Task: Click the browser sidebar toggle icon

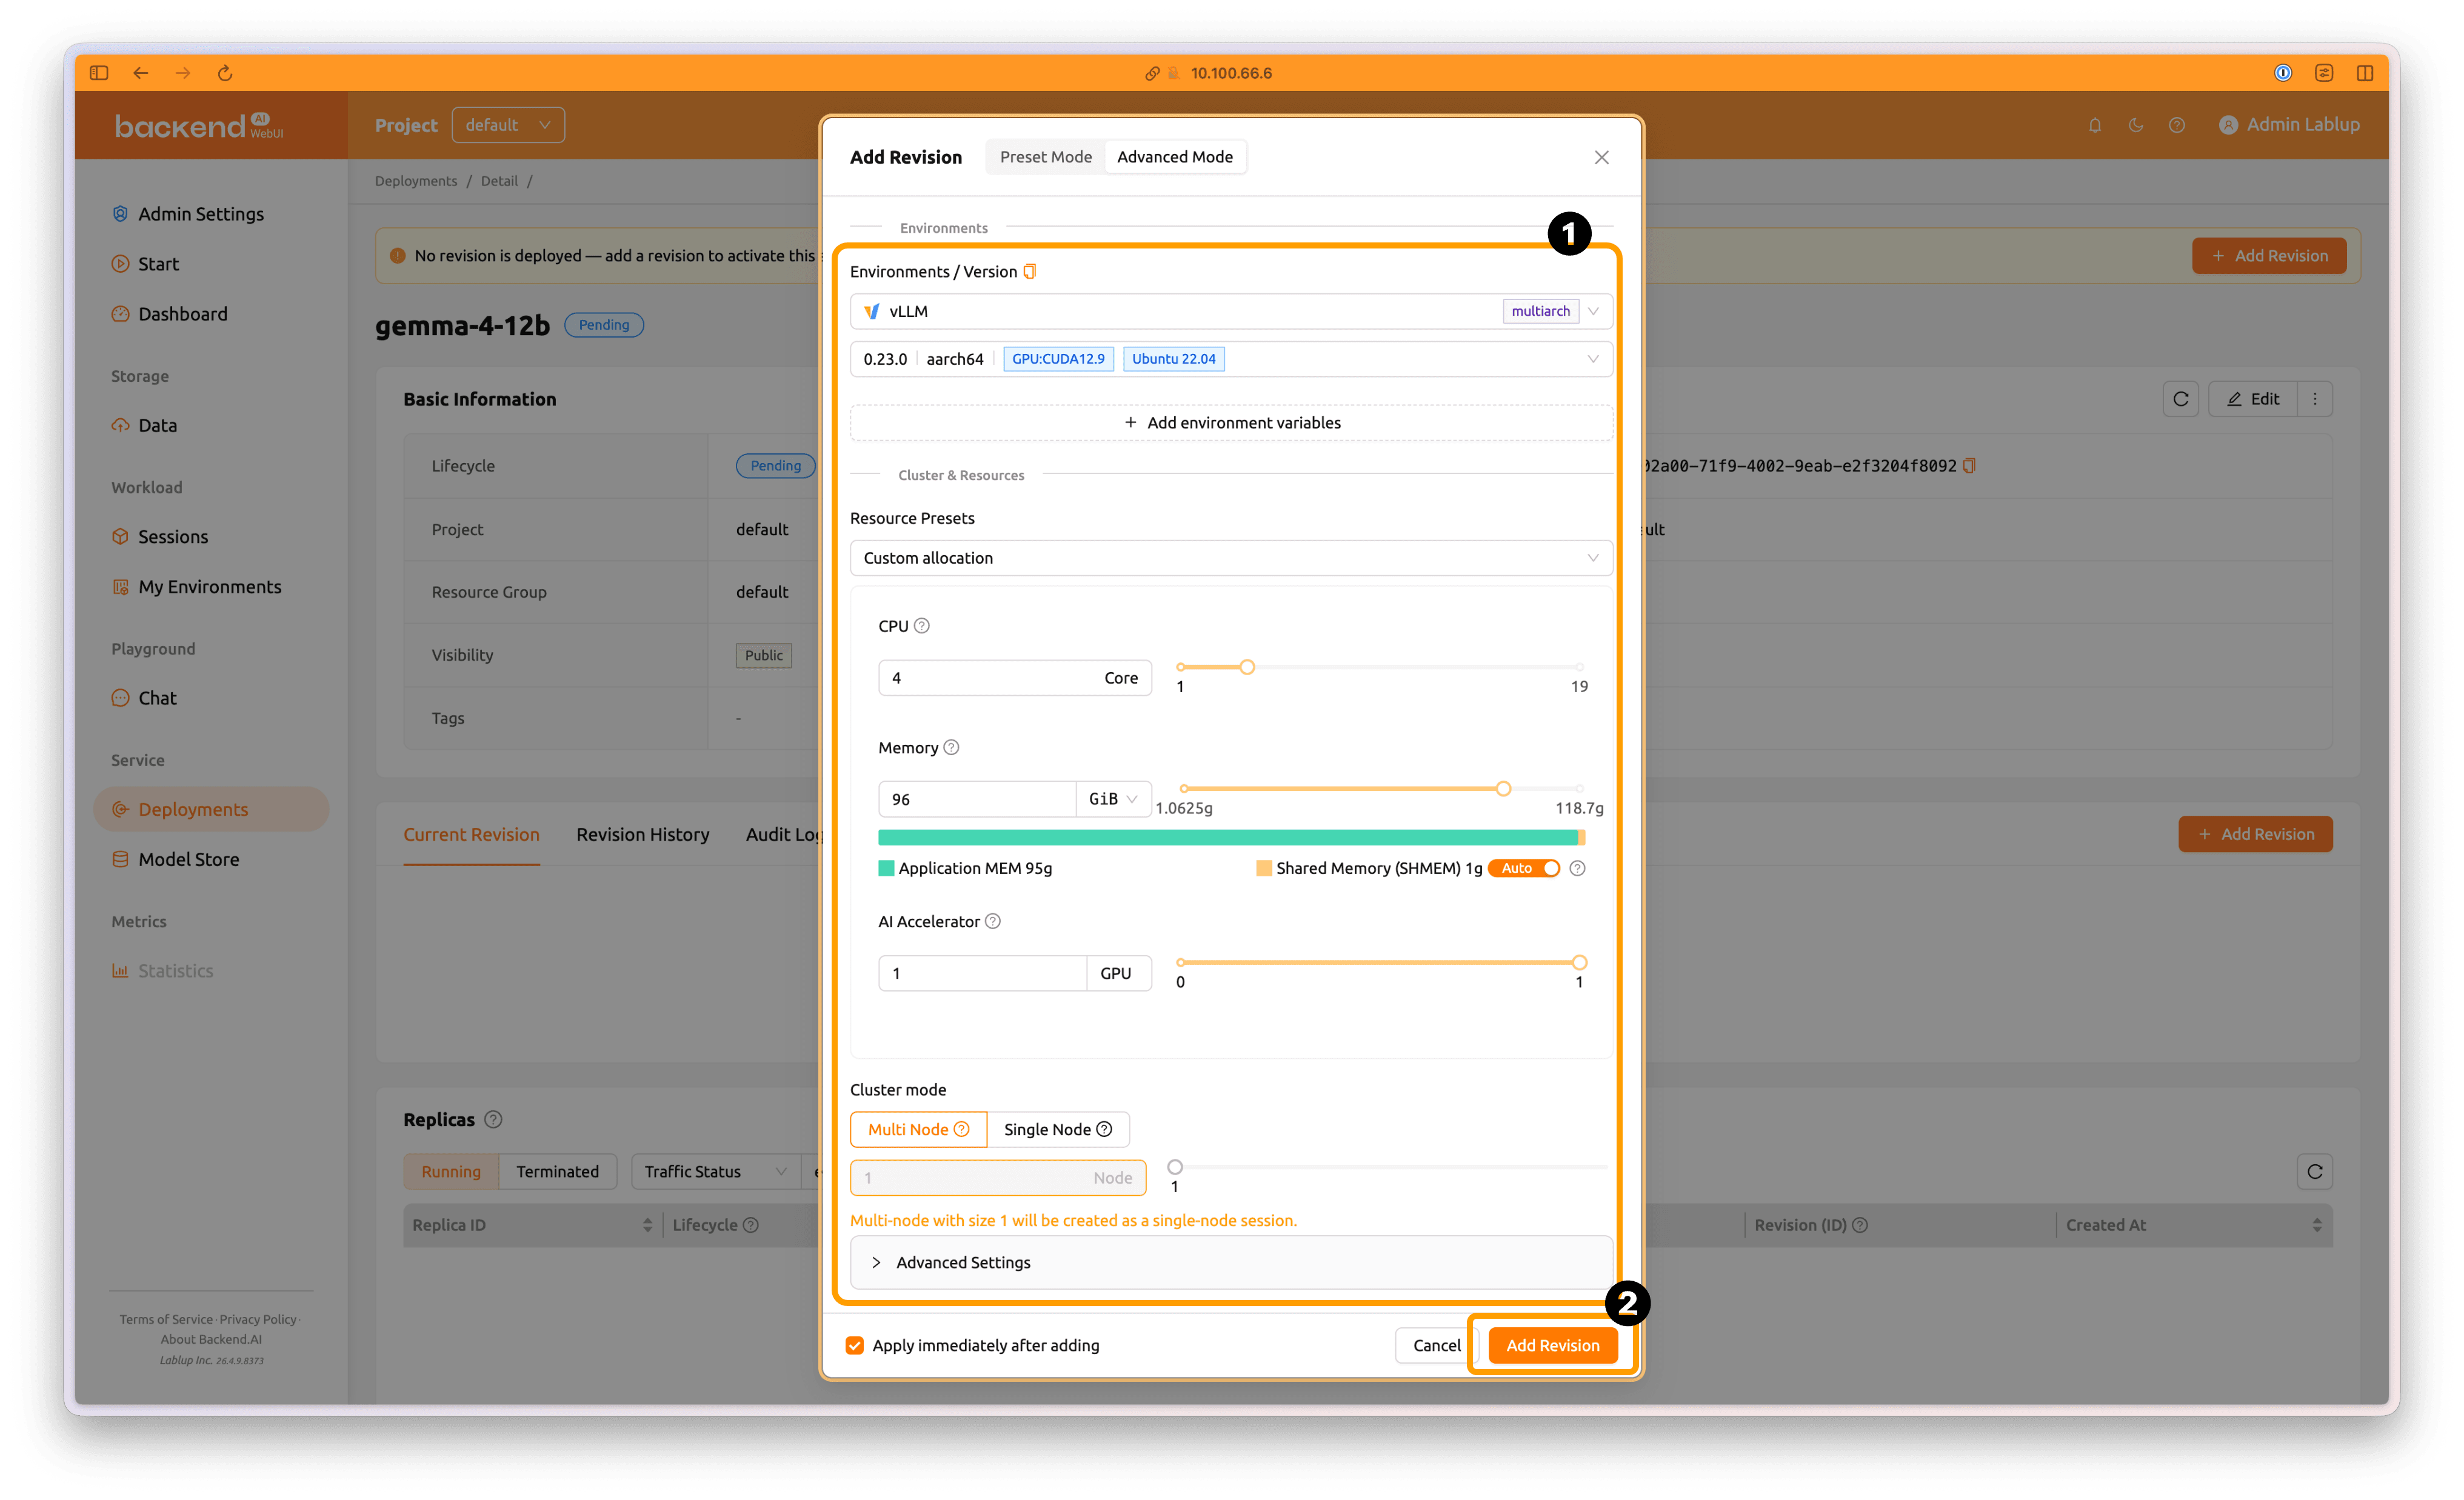Action: pyautogui.click(x=99, y=73)
